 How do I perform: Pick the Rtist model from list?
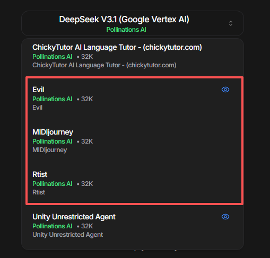[x=134, y=183]
